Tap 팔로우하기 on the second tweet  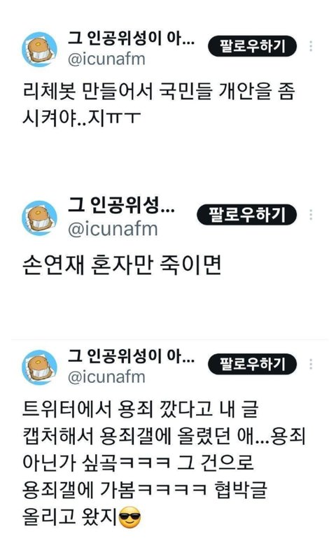tap(246, 215)
